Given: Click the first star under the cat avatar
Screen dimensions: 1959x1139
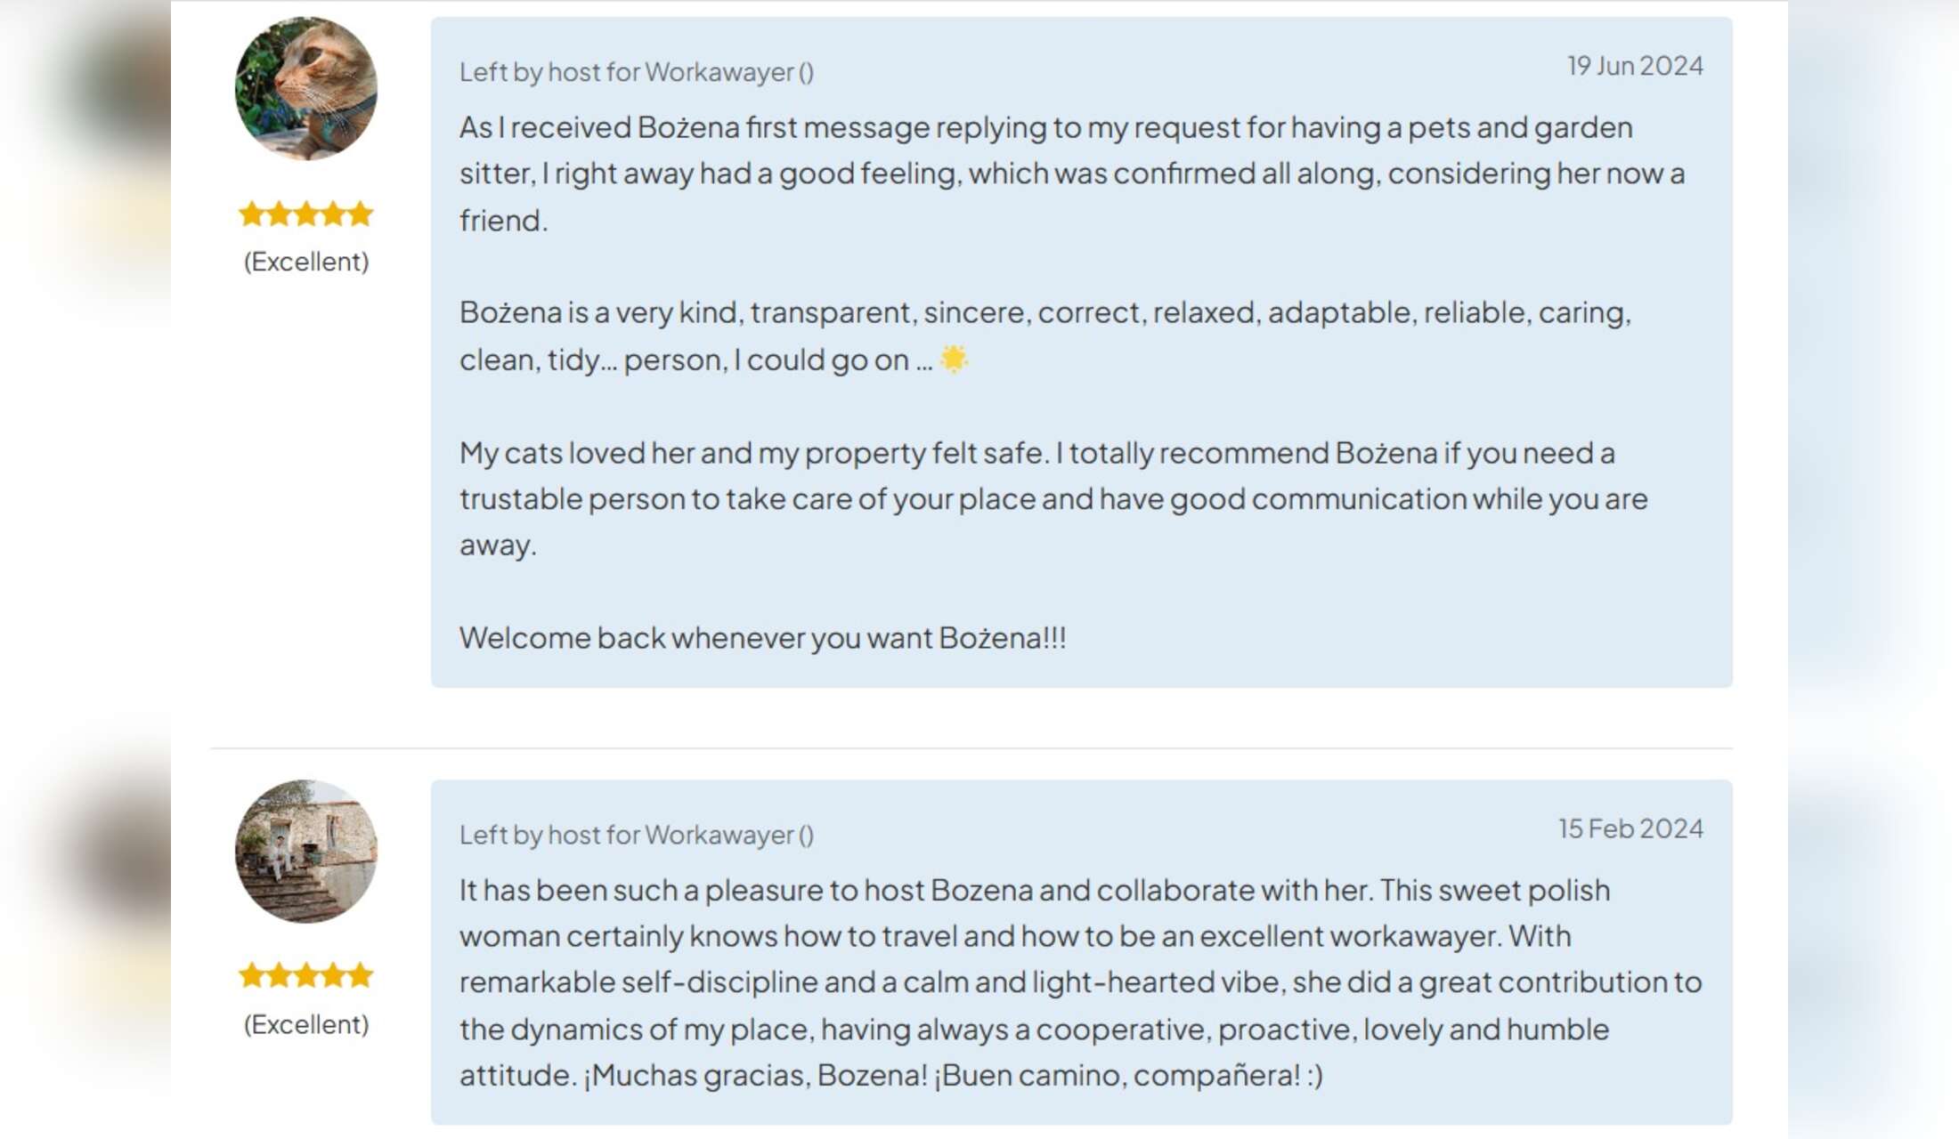Looking at the screenshot, I should (252, 214).
